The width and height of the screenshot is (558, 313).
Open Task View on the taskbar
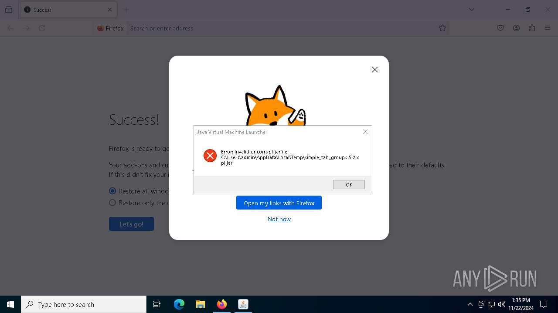point(157,304)
